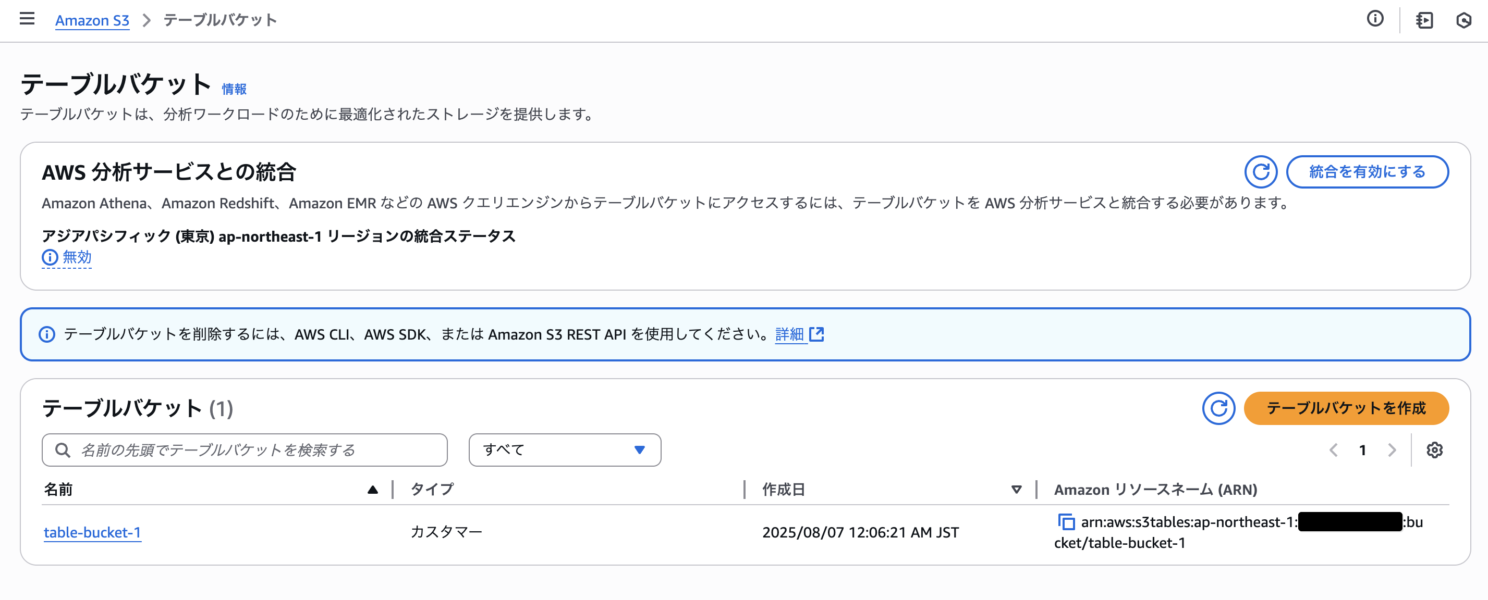Click the info icon in the deletion banner
Image resolution: width=1488 pixels, height=600 pixels.
[x=47, y=334]
